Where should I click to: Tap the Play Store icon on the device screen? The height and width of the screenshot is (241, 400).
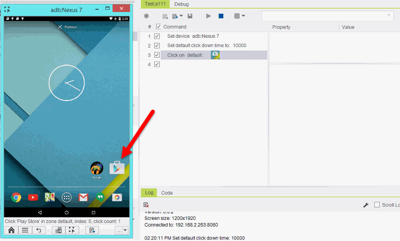(x=117, y=168)
